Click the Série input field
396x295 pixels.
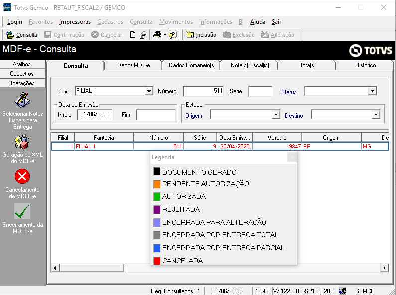(260, 91)
